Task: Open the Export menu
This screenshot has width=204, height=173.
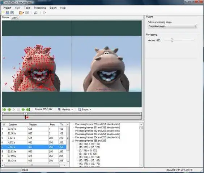Action: [53, 8]
